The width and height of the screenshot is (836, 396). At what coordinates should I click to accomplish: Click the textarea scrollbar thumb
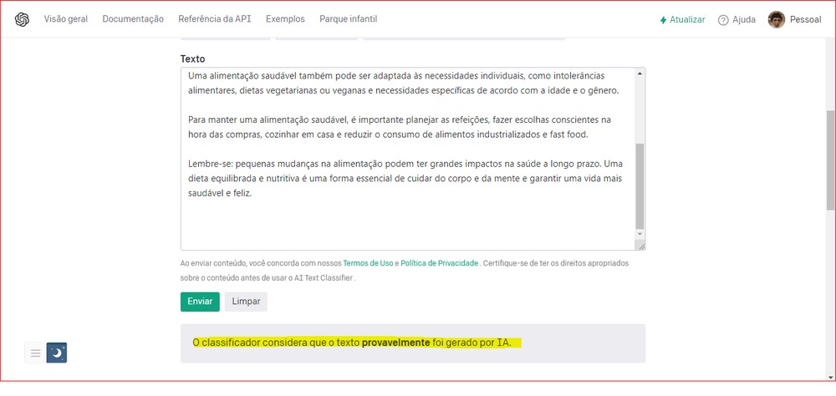pyautogui.click(x=640, y=185)
